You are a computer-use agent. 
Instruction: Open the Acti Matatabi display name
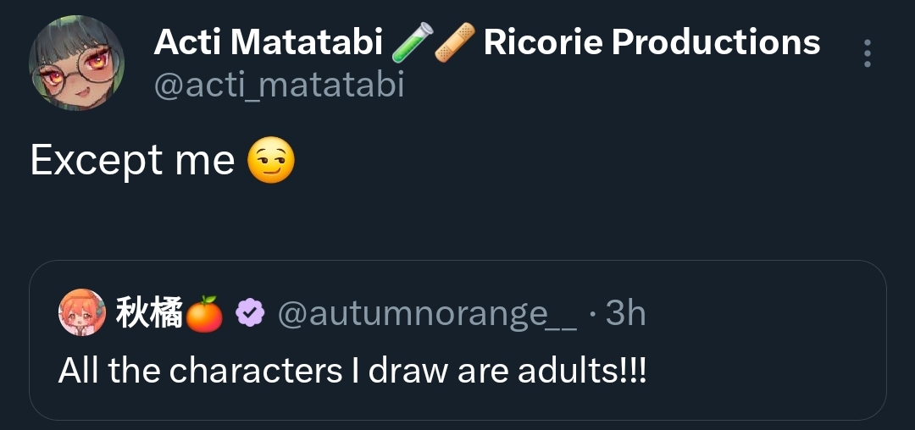coord(268,42)
